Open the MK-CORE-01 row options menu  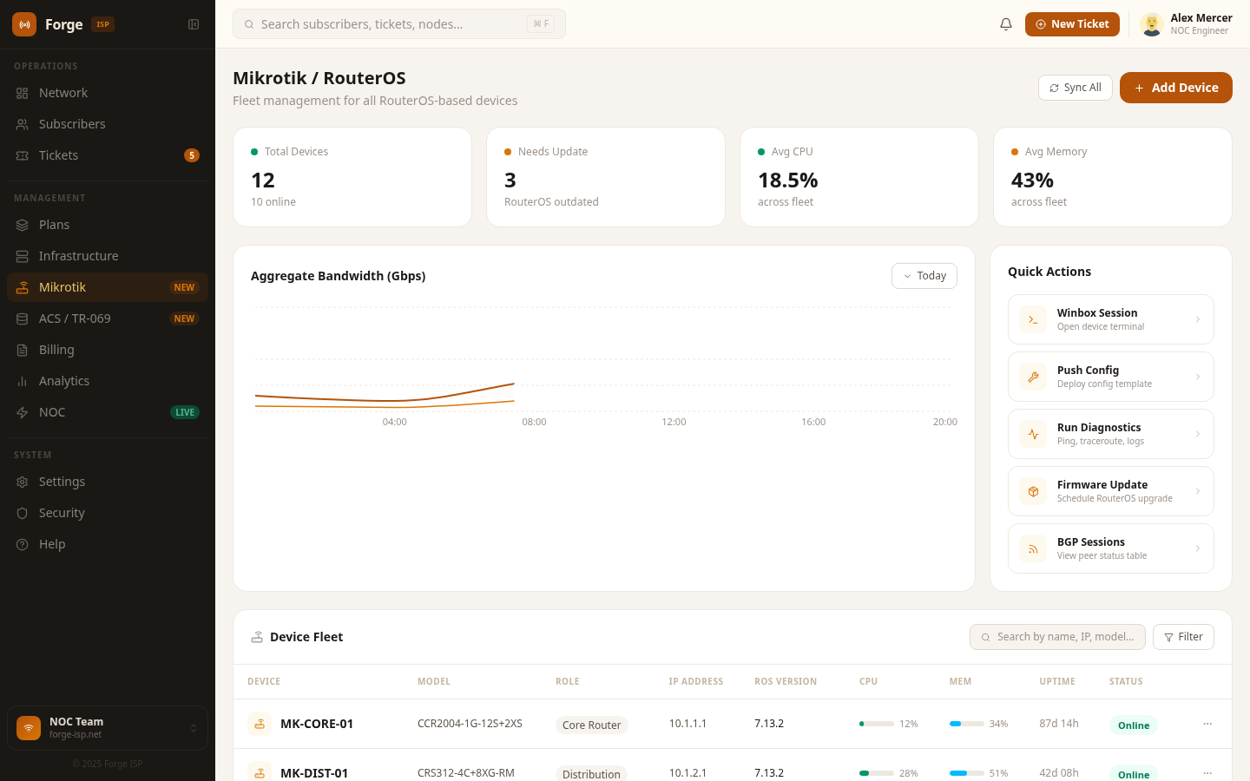coord(1207,724)
